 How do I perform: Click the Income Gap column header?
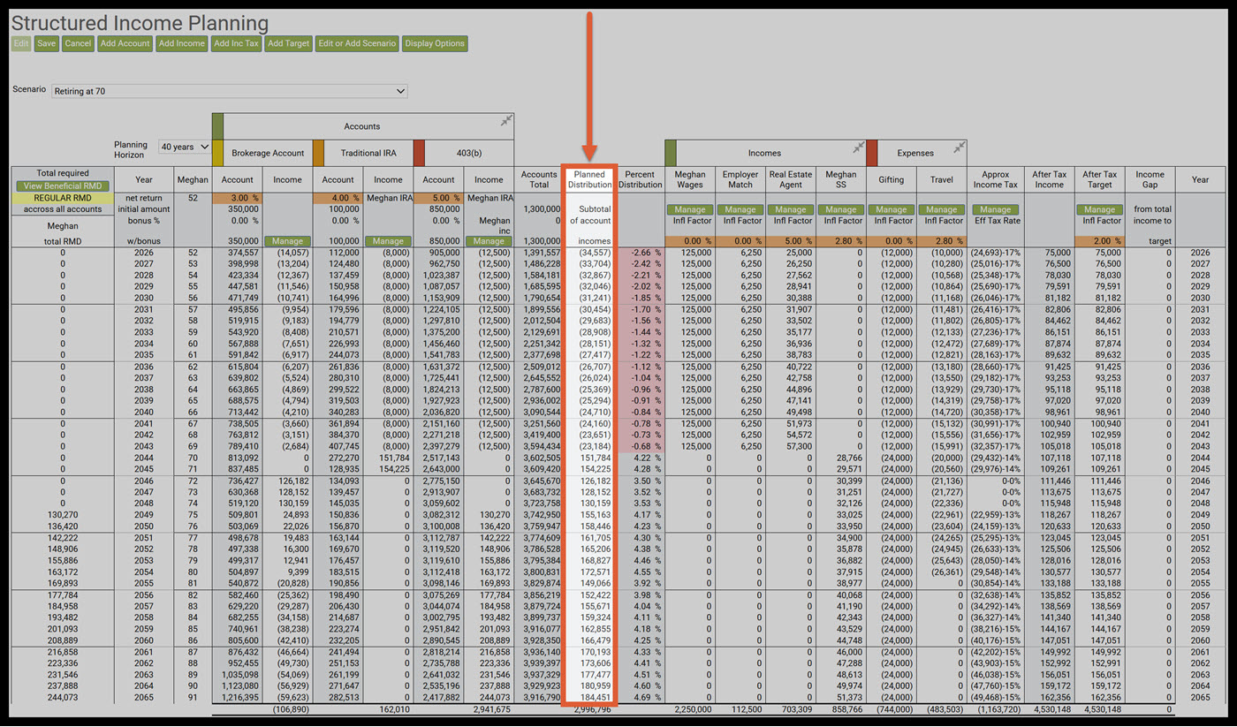(1150, 179)
